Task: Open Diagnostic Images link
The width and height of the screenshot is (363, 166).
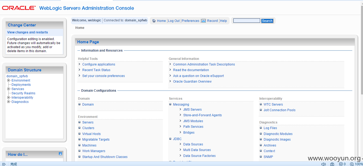Action: 277,140
